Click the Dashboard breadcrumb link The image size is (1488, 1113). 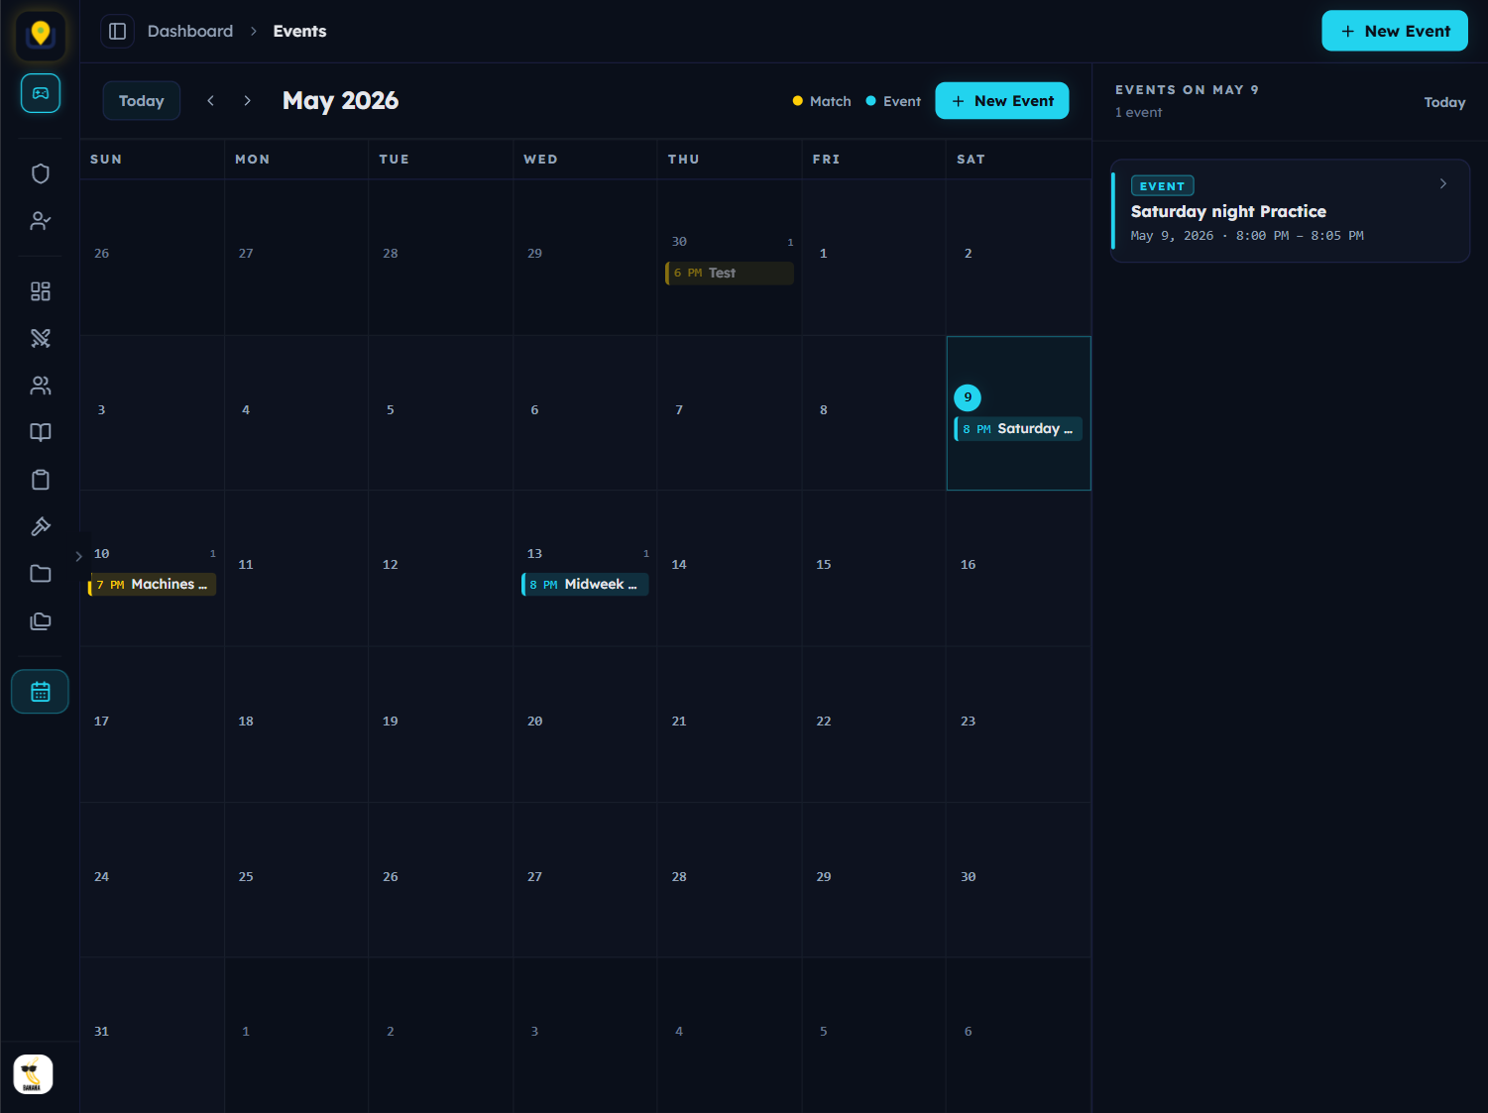tap(190, 32)
